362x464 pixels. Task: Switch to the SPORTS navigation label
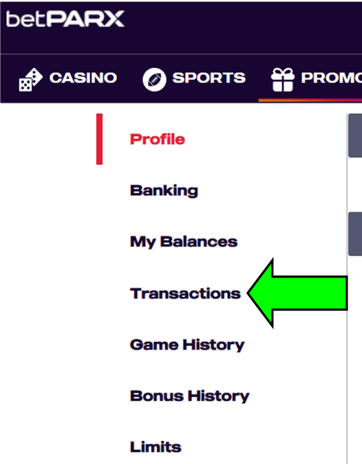click(x=209, y=78)
